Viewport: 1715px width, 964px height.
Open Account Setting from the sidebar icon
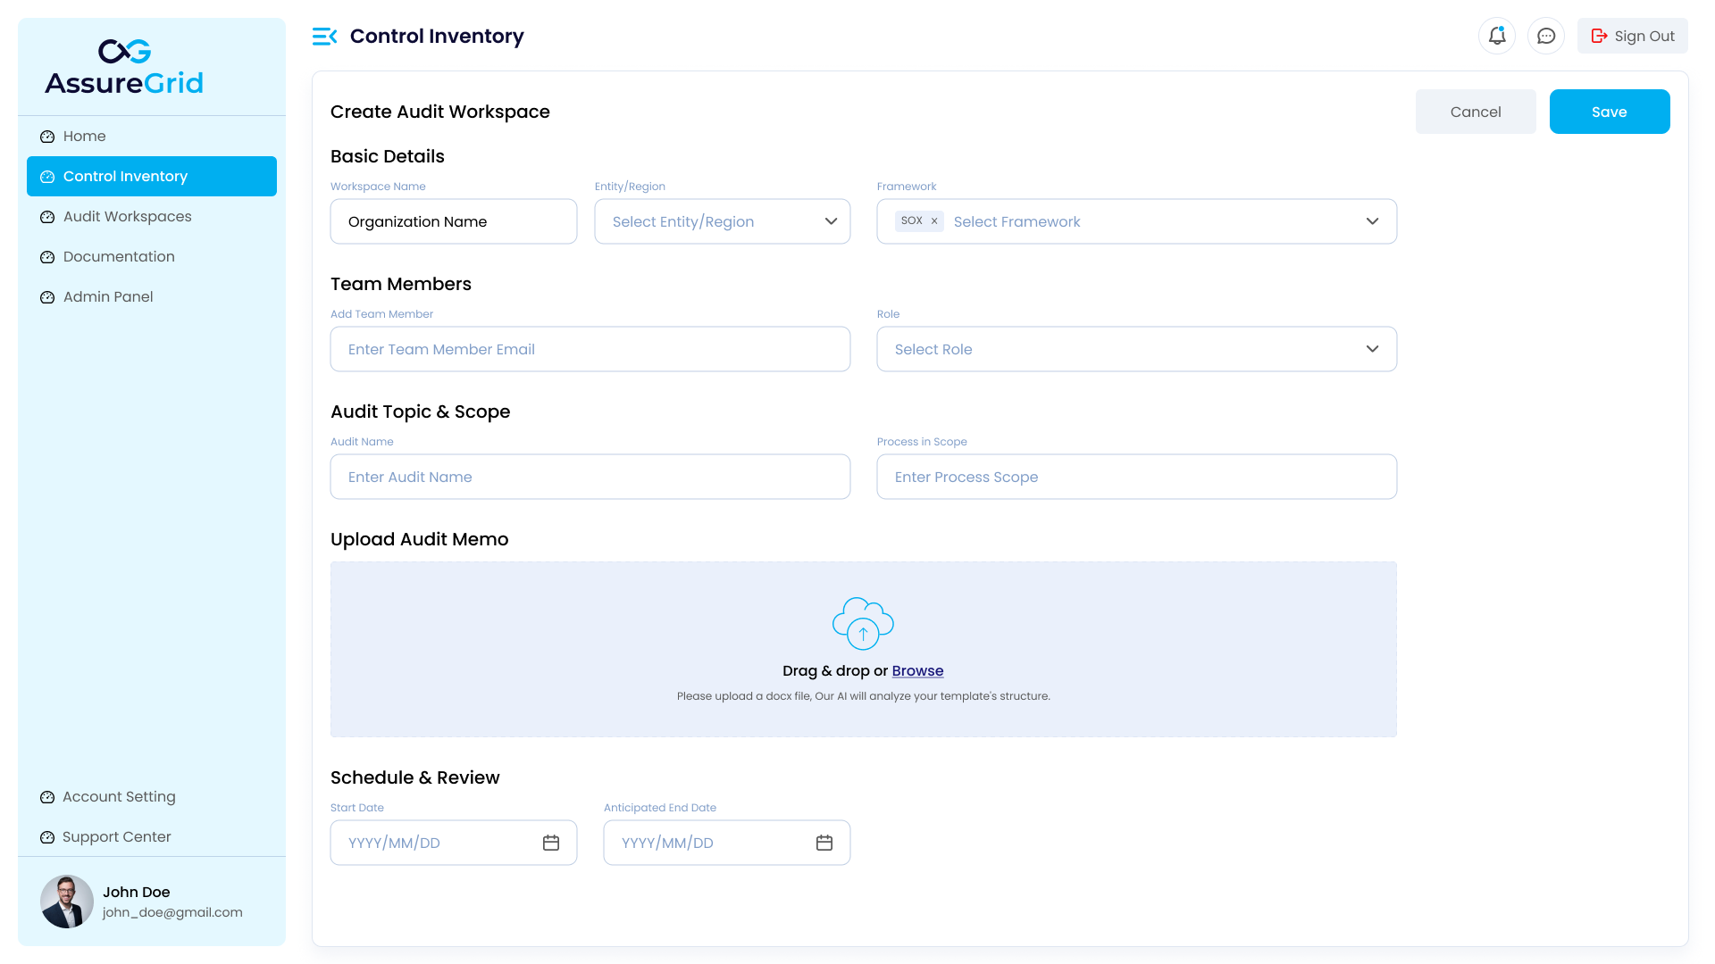47,796
